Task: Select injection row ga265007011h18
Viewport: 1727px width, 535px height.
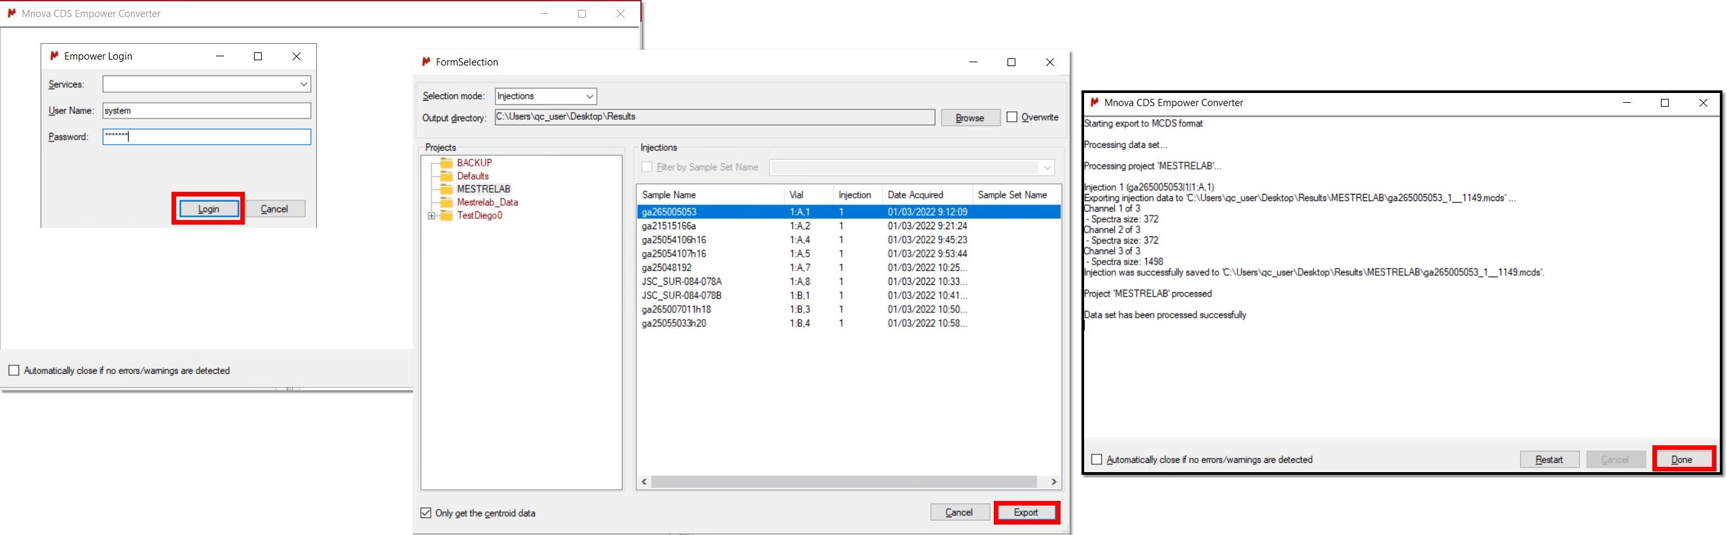Action: click(848, 309)
